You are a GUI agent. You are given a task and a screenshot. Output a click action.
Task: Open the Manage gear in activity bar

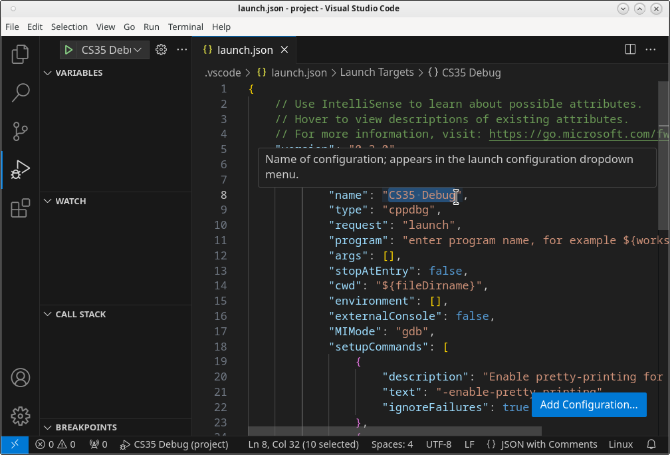point(20,416)
